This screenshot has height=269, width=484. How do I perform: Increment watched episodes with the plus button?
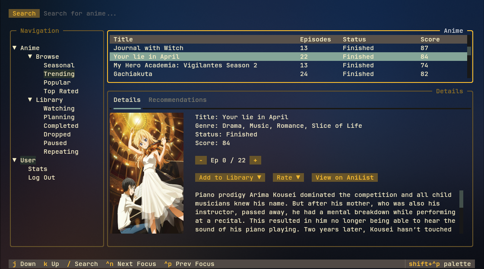click(255, 160)
